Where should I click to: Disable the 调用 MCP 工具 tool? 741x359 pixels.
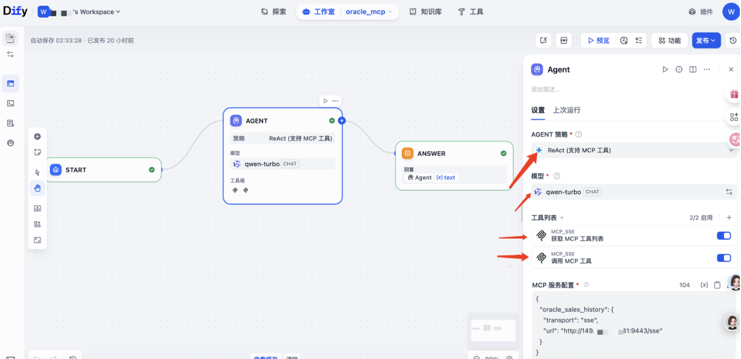click(724, 258)
